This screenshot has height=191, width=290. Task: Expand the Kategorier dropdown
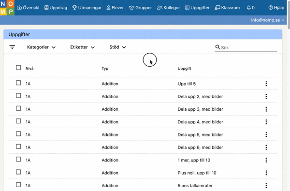click(x=41, y=47)
